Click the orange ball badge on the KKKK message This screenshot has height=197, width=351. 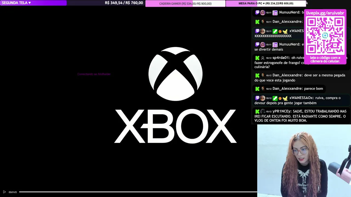tap(280, 31)
